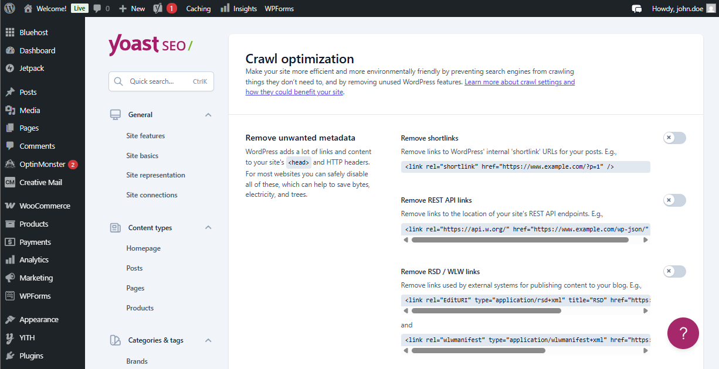Select Site representation under General
This screenshot has width=719, height=369.
point(155,175)
